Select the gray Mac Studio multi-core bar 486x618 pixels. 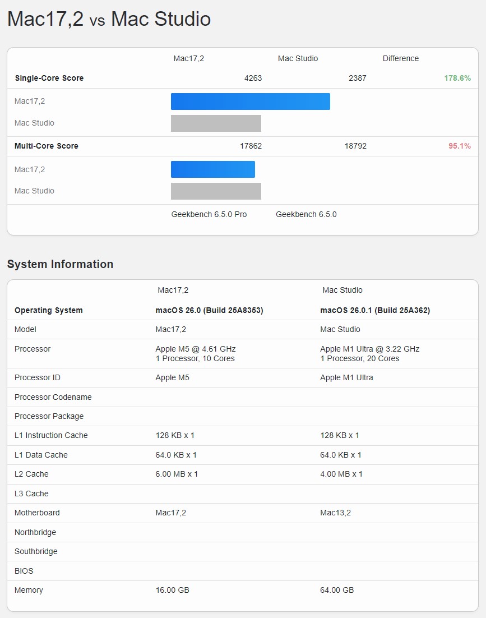pyautogui.click(x=216, y=191)
